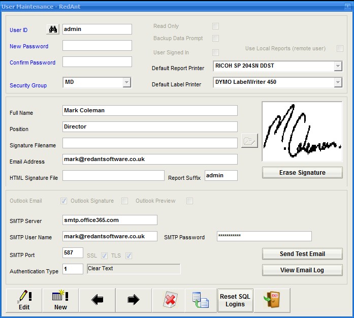The image size is (354, 318).
Task: Click the delete record red X icon
Action: click(x=170, y=300)
